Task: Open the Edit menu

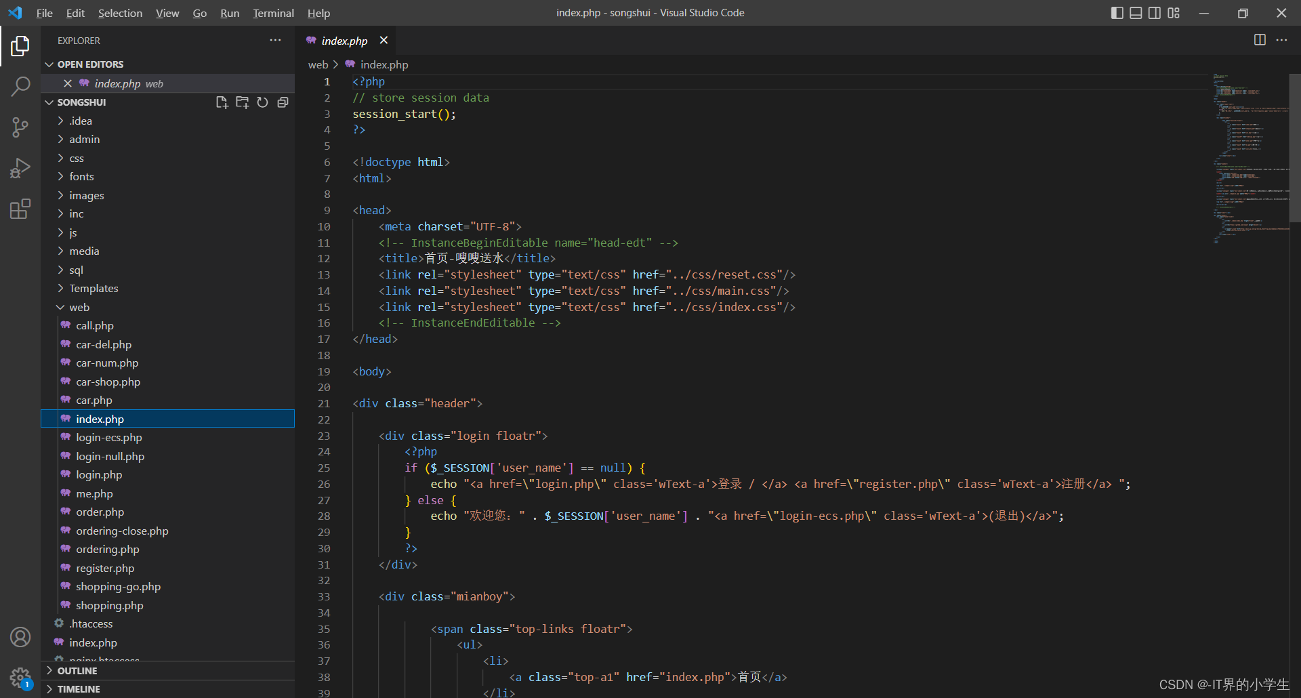Action: 75,13
